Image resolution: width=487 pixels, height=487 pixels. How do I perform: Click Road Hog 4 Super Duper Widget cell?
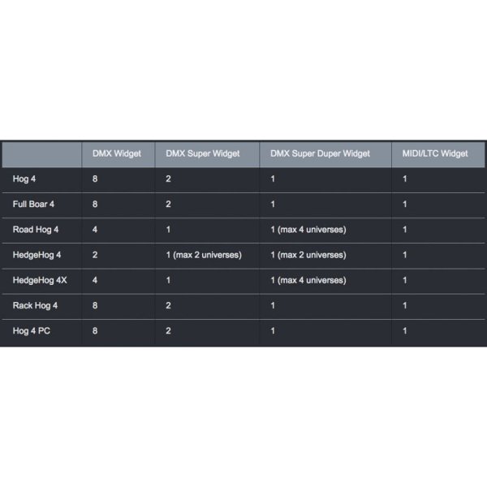(x=308, y=230)
